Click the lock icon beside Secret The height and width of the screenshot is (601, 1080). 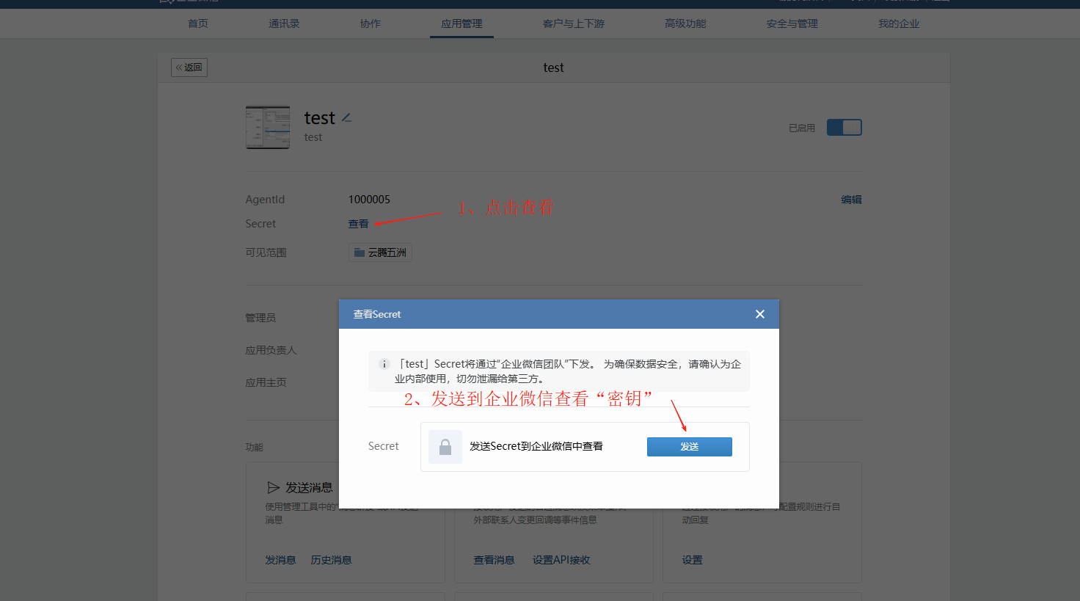(x=445, y=447)
